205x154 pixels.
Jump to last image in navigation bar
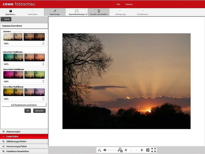click(x=142, y=150)
